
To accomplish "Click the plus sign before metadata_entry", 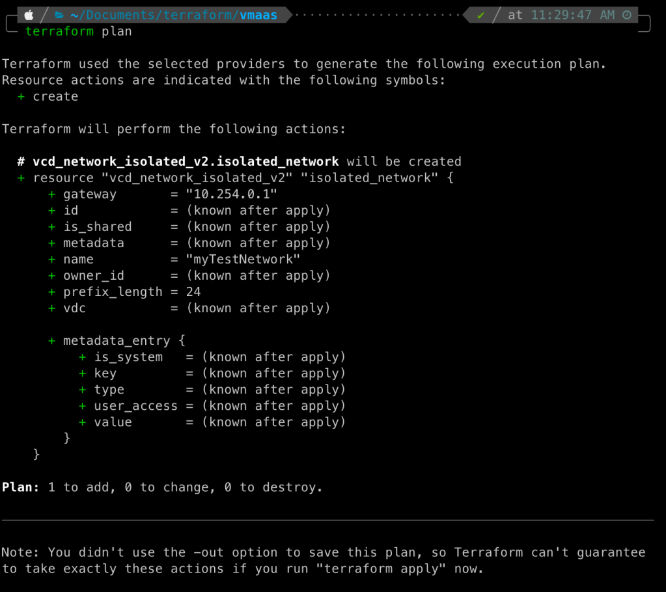I will click(x=52, y=340).
